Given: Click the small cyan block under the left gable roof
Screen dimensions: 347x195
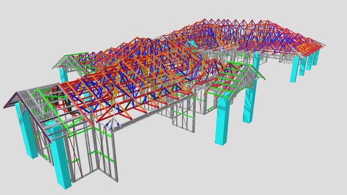Looking at the screenshot, I should pyautogui.click(x=51, y=124).
